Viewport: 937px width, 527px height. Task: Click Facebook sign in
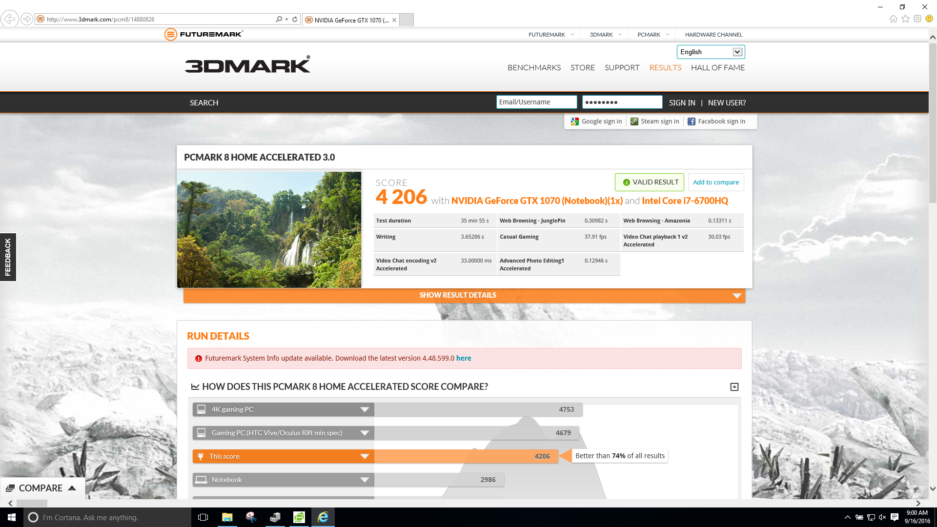click(716, 122)
